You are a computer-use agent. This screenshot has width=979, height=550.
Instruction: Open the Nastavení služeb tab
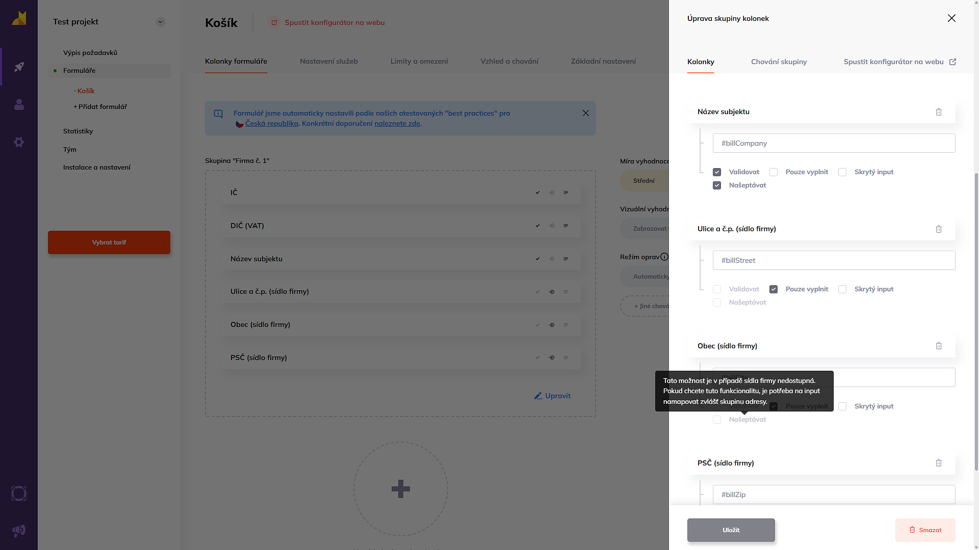point(329,61)
